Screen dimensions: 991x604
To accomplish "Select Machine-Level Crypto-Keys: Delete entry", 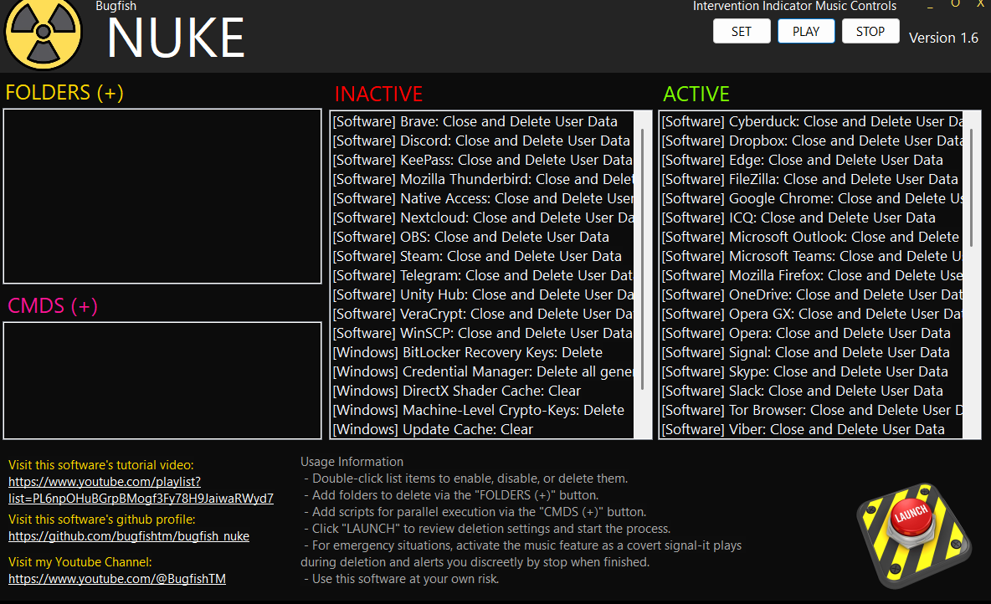I will (482, 410).
